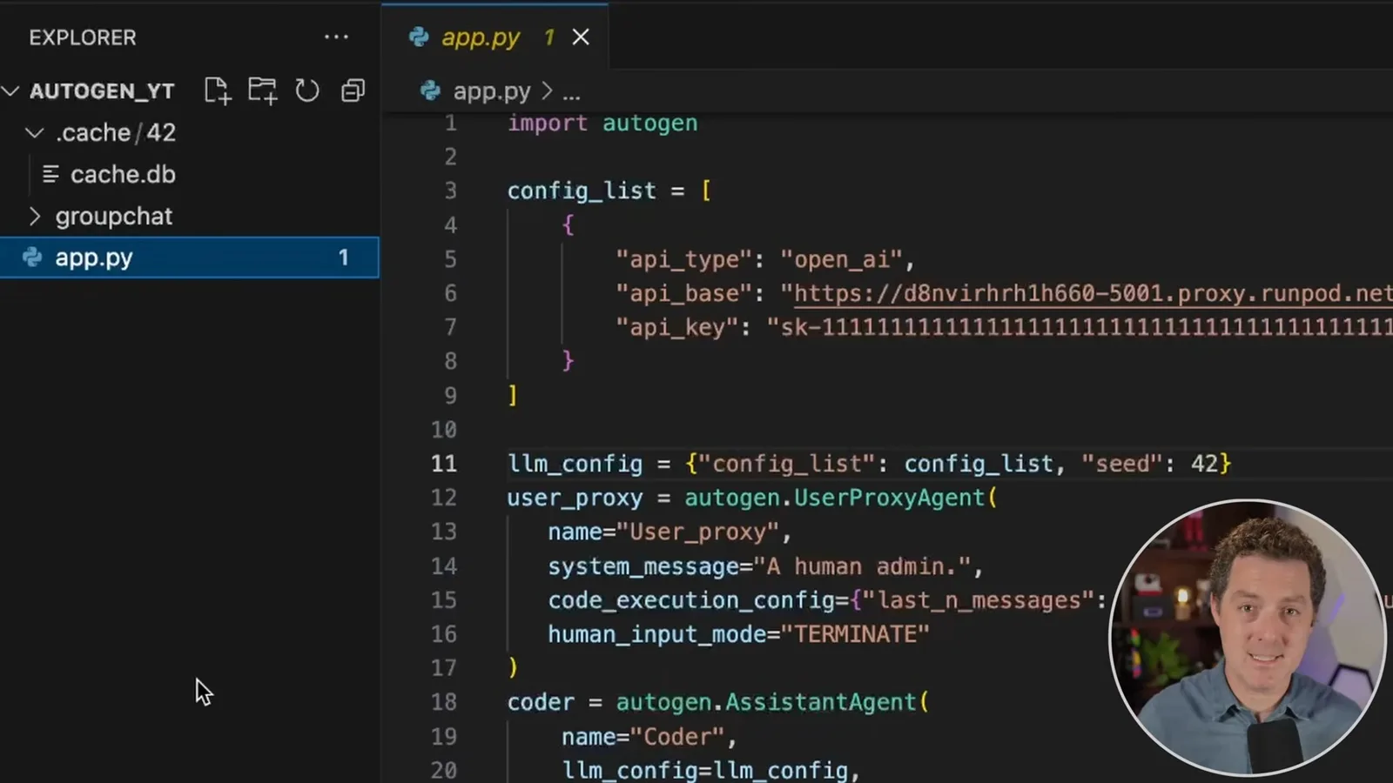This screenshot has height=783, width=1393.
Task: Expand the groupchat folder
Action: 35,216
